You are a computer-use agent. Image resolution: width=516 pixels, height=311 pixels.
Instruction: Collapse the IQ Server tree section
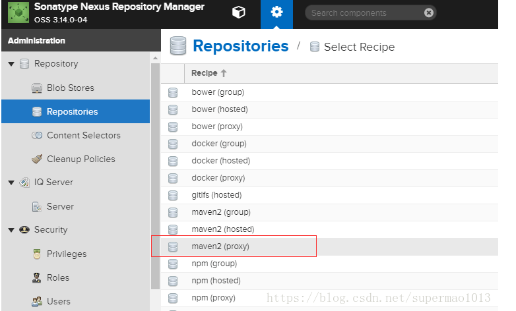[11, 183]
